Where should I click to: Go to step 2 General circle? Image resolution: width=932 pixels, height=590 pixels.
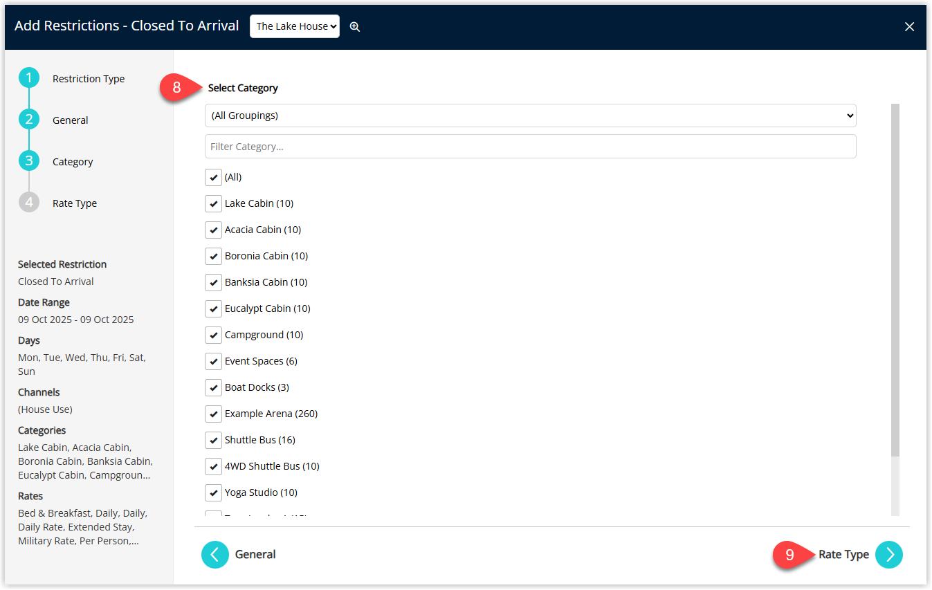point(29,120)
